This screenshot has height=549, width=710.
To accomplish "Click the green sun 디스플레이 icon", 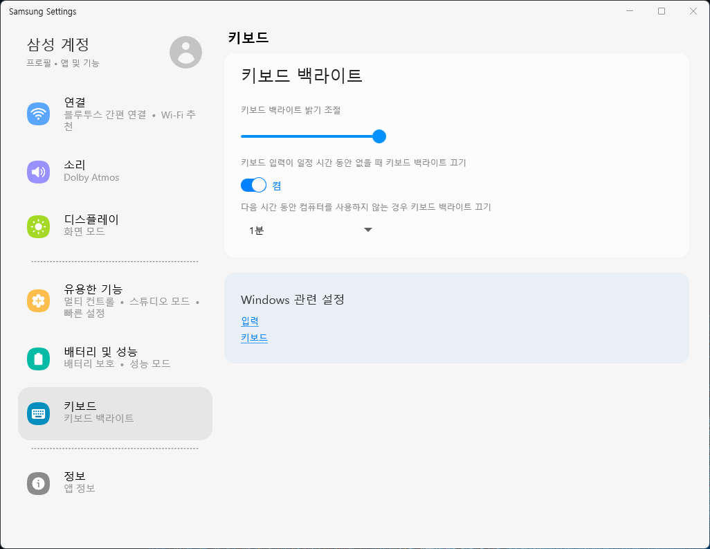I will 38,226.
